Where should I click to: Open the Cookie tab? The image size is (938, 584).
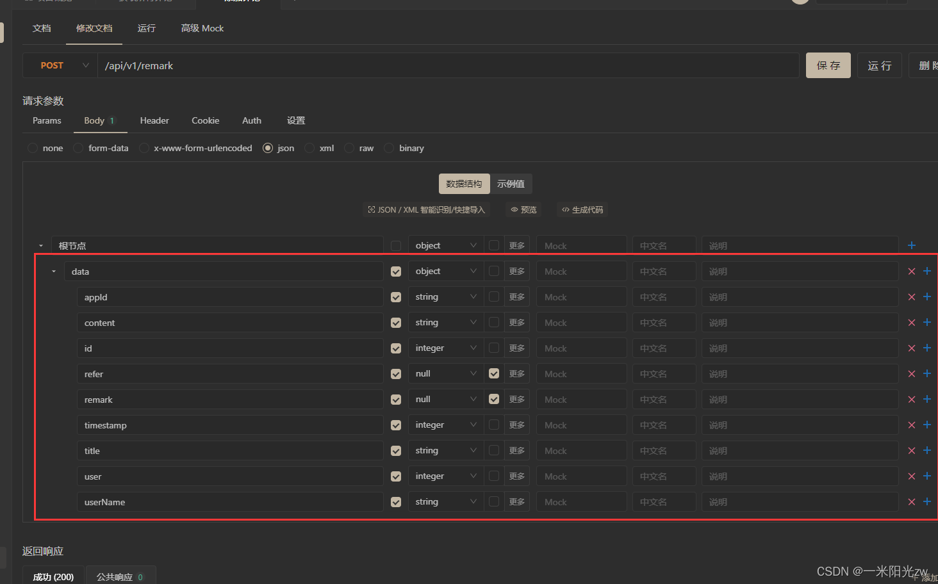point(205,120)
